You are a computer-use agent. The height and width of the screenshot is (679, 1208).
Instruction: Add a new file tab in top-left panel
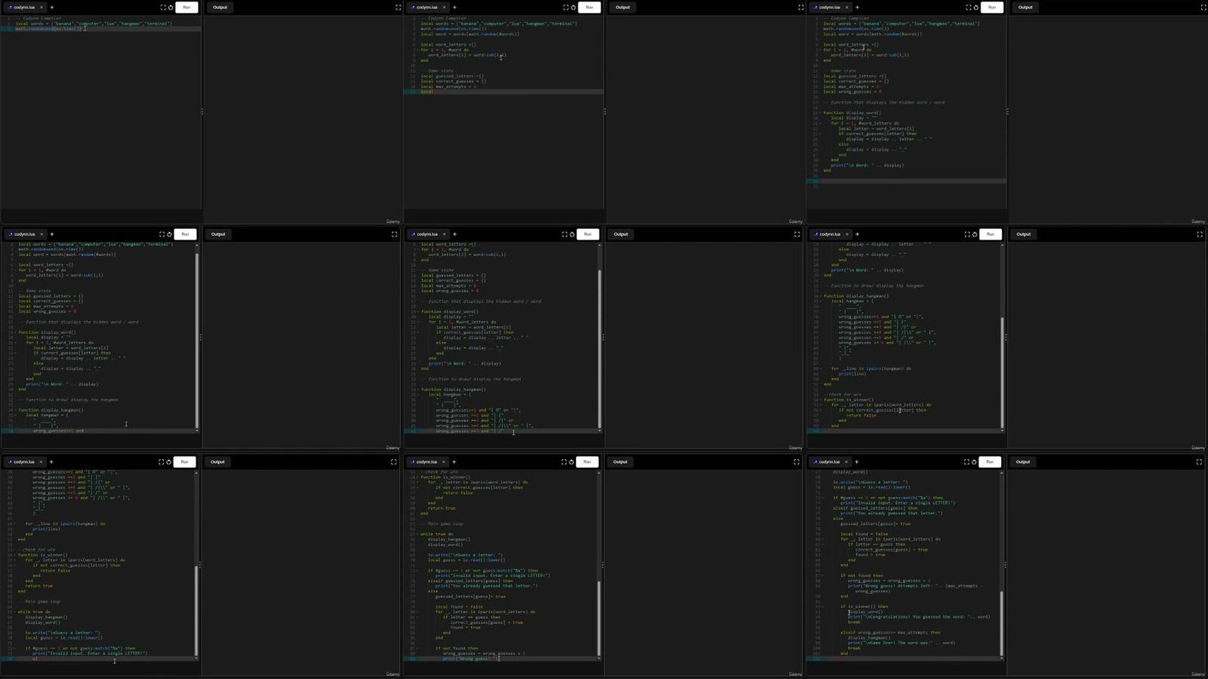pyautogui.click(x=52, y=8)
